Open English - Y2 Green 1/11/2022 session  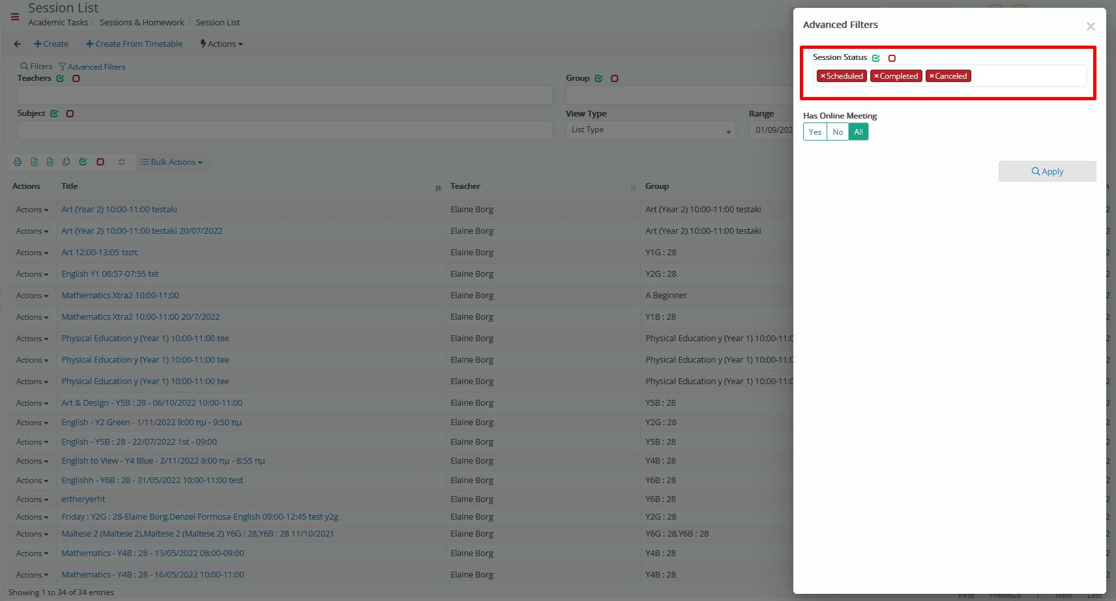click(x=151, y=423)
